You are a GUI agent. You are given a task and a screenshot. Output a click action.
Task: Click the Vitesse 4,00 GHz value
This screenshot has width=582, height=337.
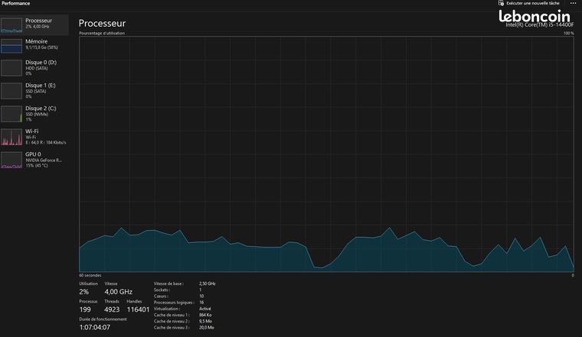coord(119,292)
